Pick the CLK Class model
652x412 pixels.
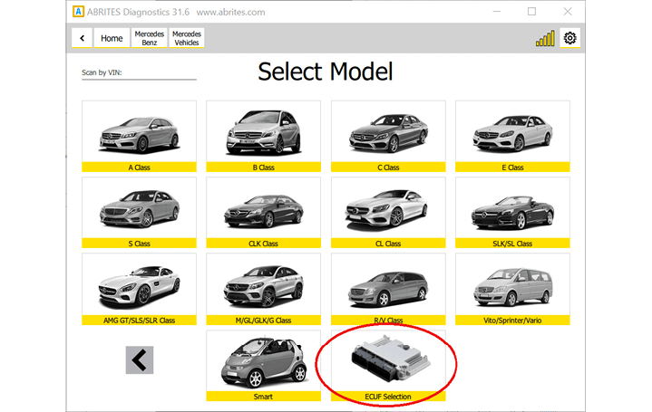(x=263, y=212)
